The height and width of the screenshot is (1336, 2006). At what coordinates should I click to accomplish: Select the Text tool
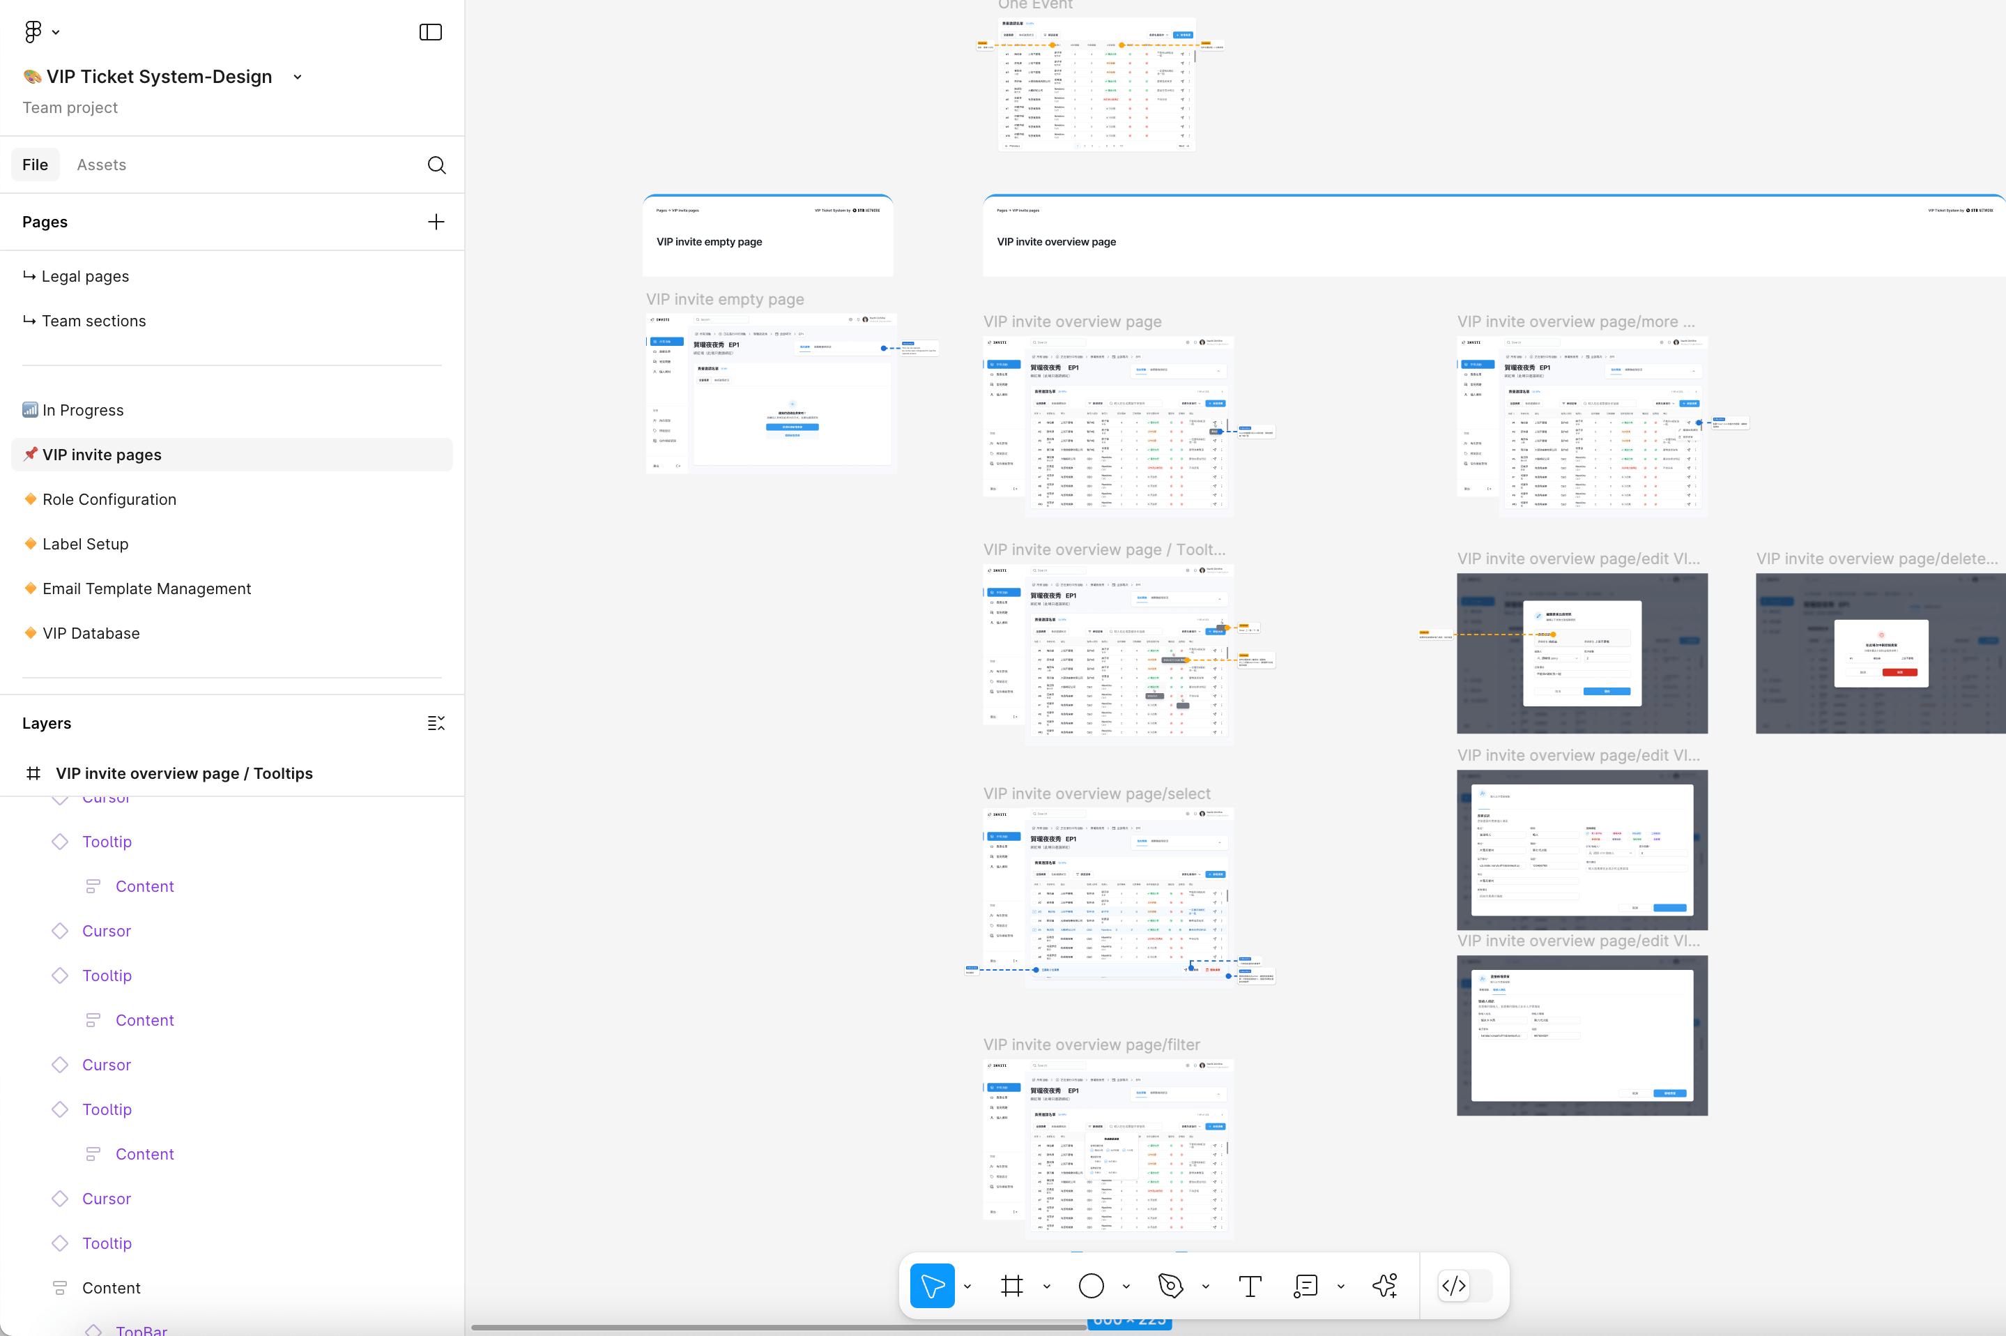point(1250,1286)
